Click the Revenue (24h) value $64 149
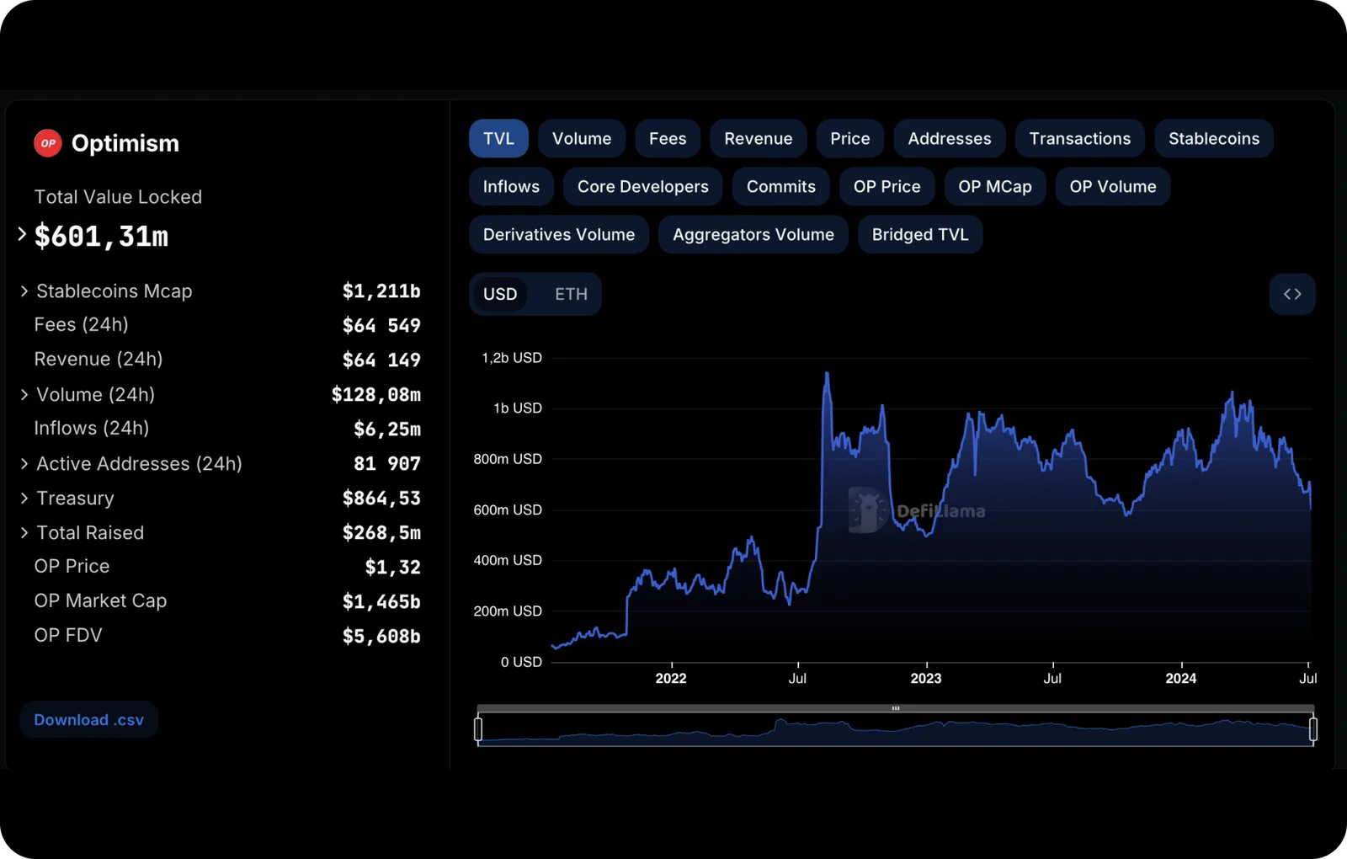 tap(381, 360)
